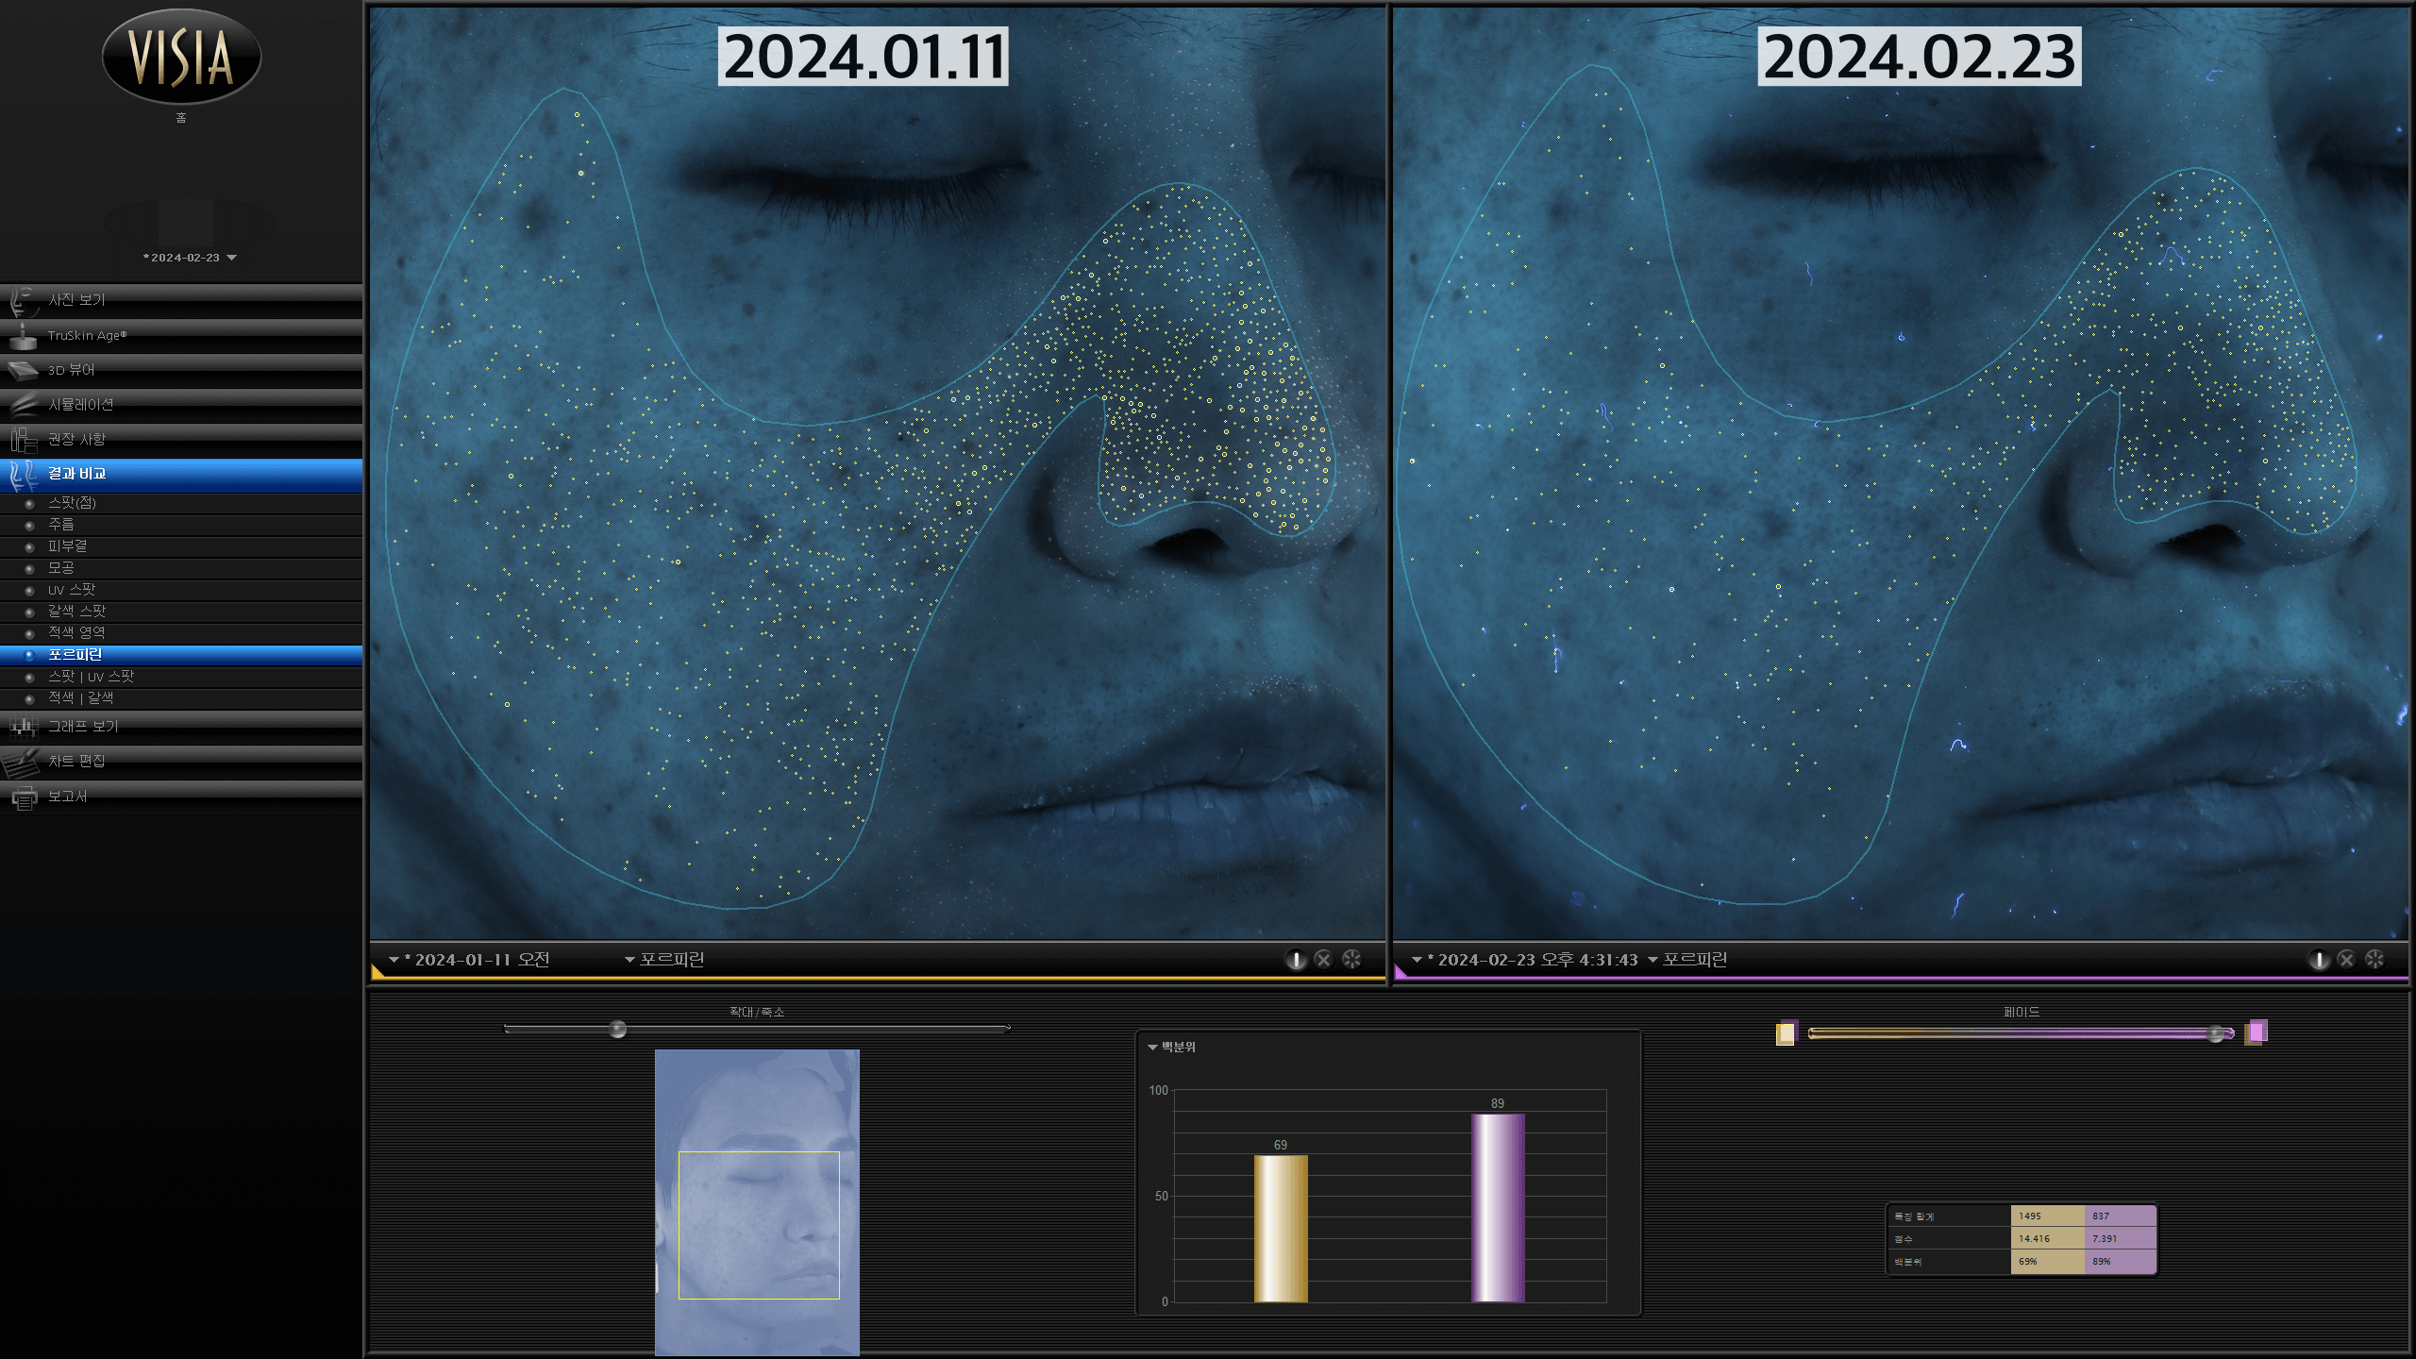Image resolution: width=2416 pixels, height=1359 pixels.
Task: Select the 스팟 | UV 스팟 comparison option
Action: 181,677
